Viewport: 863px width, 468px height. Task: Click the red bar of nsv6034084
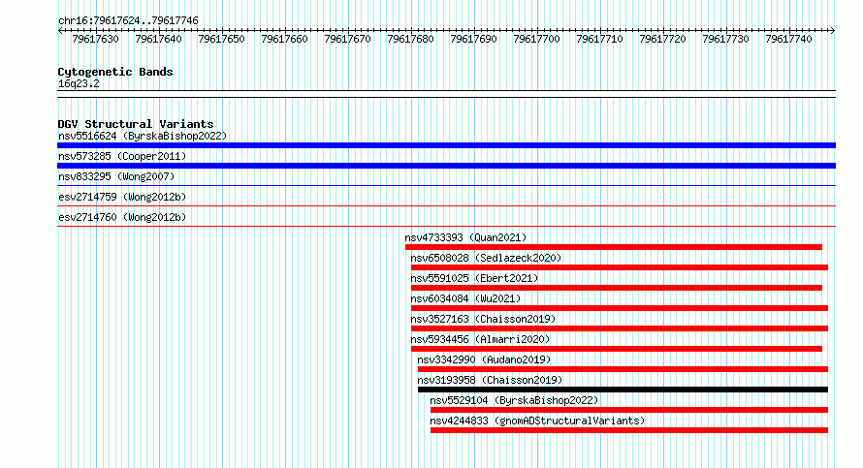tap(620, 308)
